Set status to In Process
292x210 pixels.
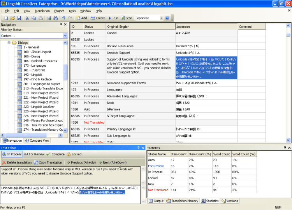pyautogui.click(x=12, y=154)
